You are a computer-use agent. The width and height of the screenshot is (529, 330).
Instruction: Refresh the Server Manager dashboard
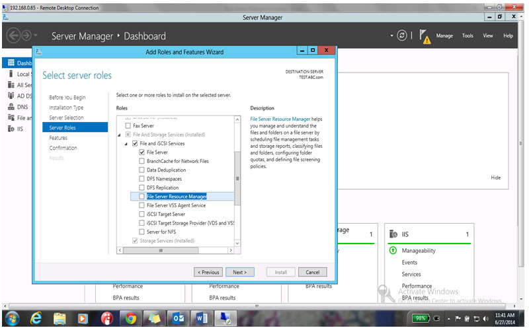coord(401,36)
